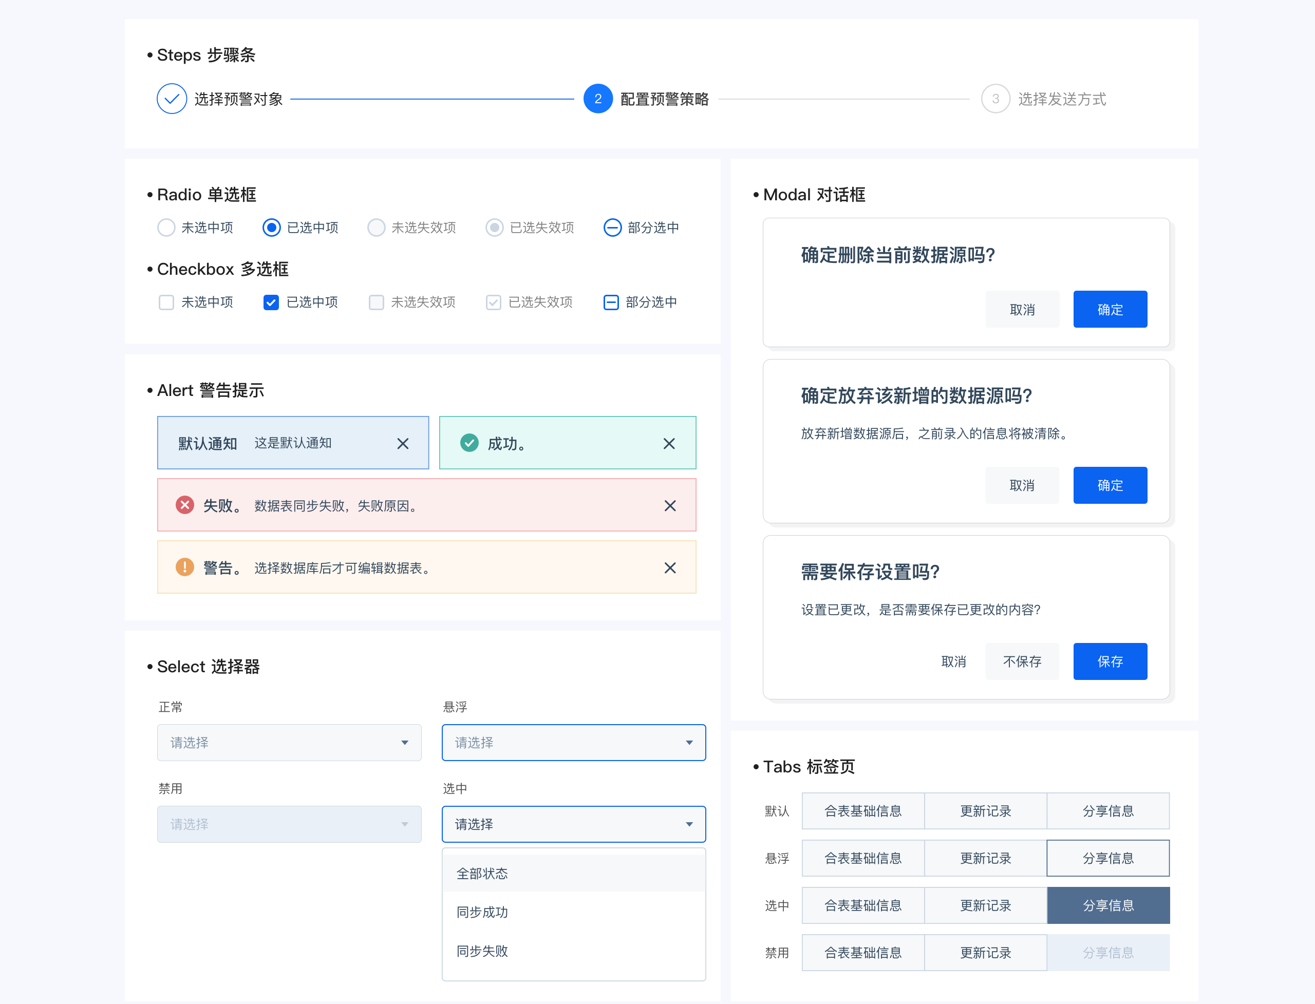This screenshot has width=1315, height=1004.
Task: Open the 悬浮 select dropdown
Action: pos(573,742)
